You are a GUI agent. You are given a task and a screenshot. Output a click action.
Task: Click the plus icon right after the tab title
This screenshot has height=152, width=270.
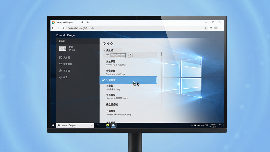pos(82,22)
